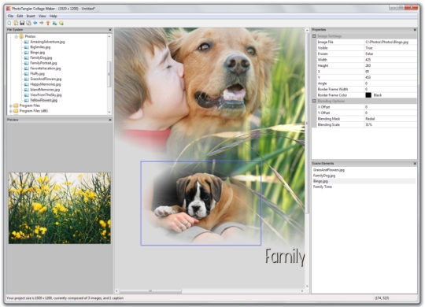Click the image icon beside BigSmiles.jpg
The image size is (425, 307).
27,47
